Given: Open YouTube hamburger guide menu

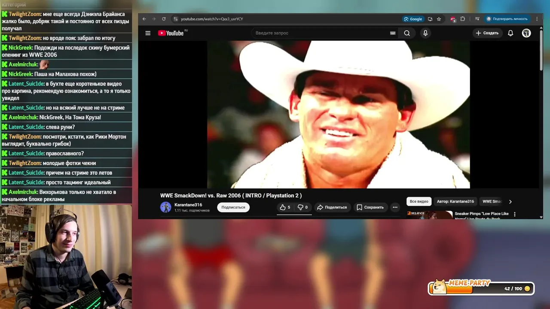Looking at the screenshot, I should point(148,33).
